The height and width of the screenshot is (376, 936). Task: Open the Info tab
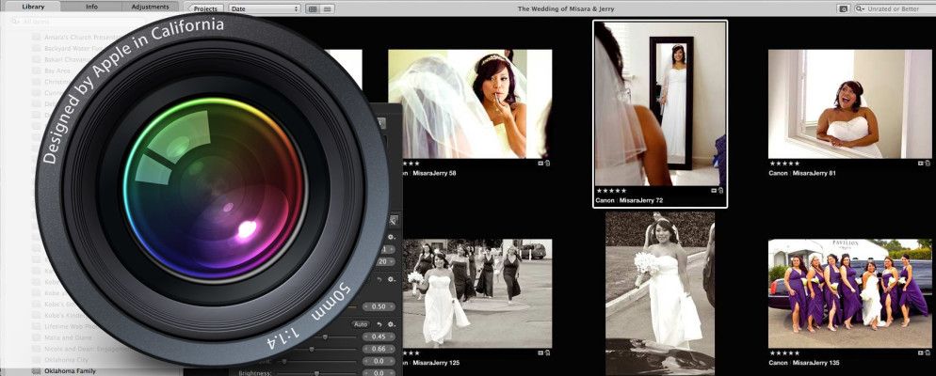click(91, 8)
